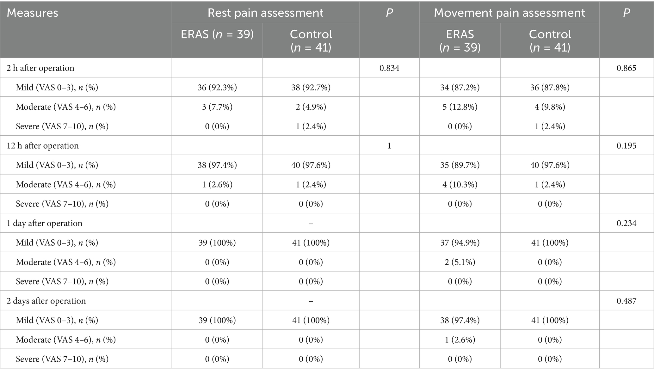This screenshot has width=654, height=374.
Task: Select the 2 (5.1%) cell
Action: click(x=460, y=262)
